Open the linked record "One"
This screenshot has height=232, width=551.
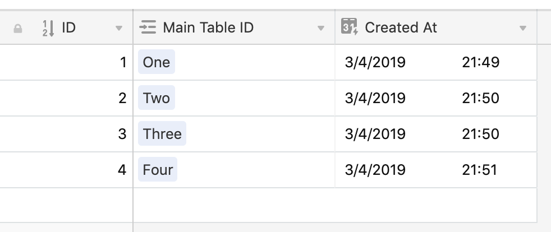coord(157,62)
